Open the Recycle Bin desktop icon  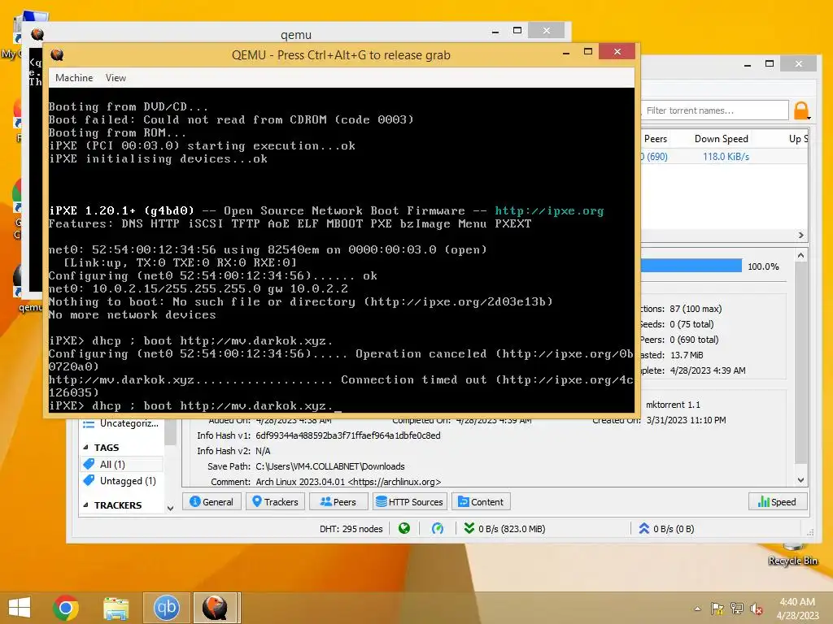[x=792, y=554]
